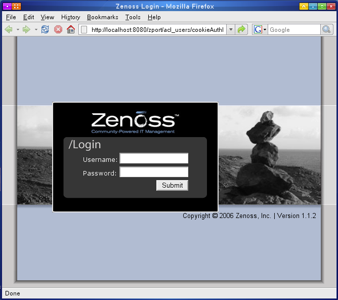338x300 pixels.
Task: Expand the address bar URL dropdown
Action: pyautogui.click(x=231, y=29)
